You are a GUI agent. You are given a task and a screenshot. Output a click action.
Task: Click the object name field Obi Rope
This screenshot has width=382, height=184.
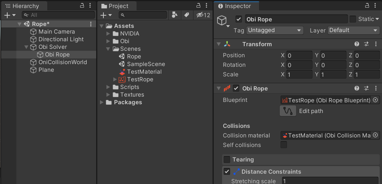tap(296, 19)
